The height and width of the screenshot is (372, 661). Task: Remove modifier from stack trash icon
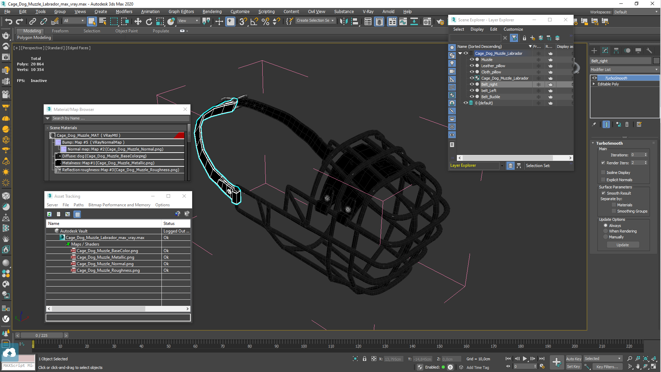pos(627,124)
